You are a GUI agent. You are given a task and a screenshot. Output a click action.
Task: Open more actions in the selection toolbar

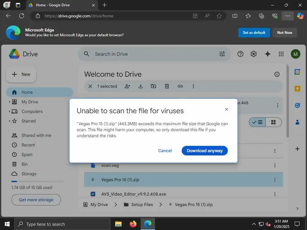[193, 86]
